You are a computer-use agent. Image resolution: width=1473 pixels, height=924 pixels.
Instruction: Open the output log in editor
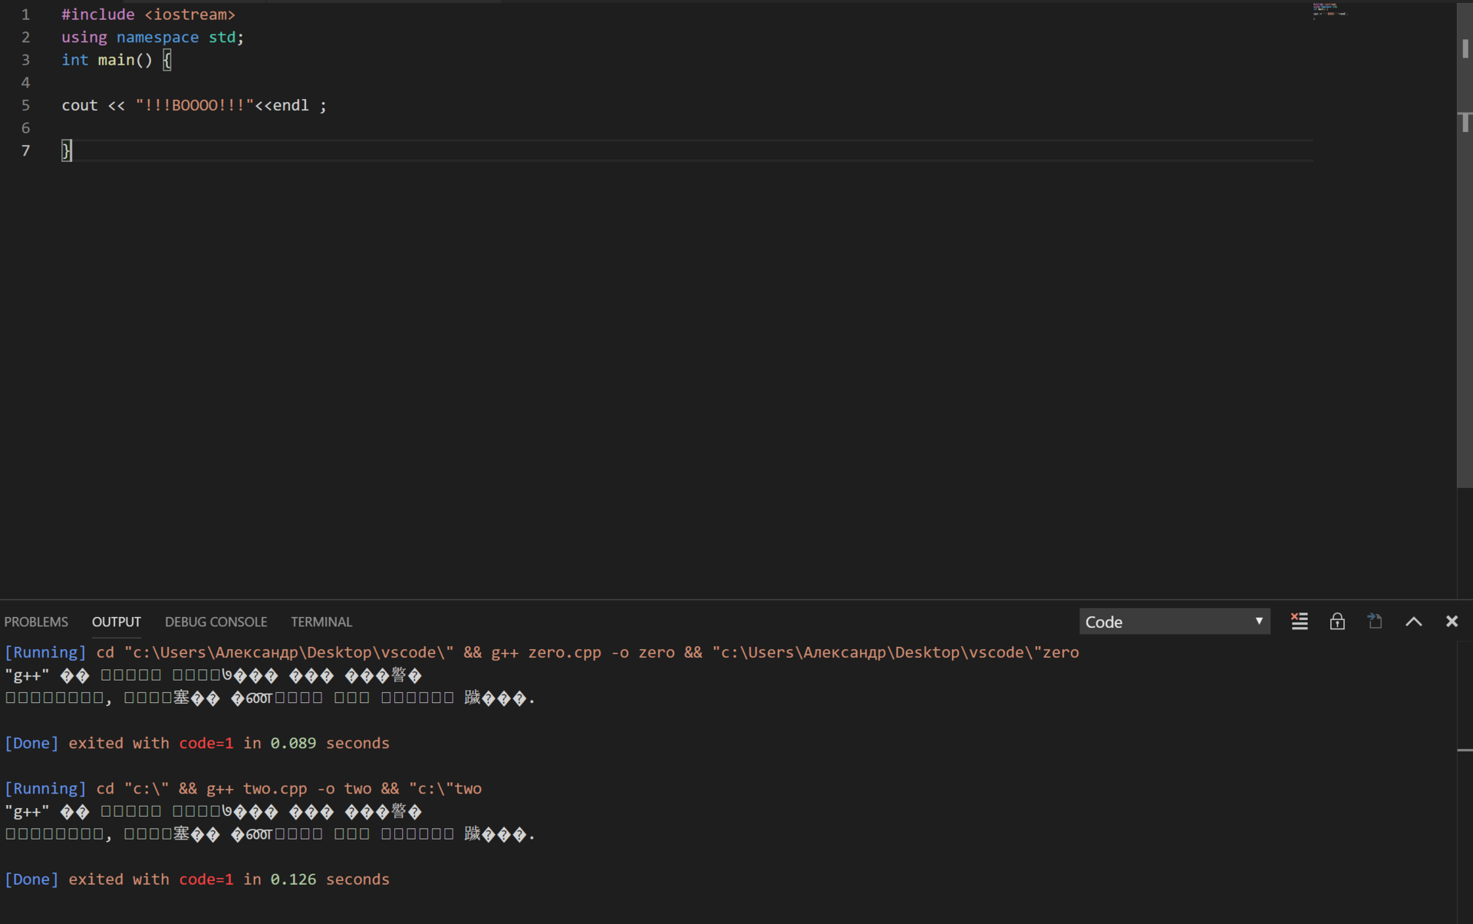click(x=1375, y=622)
